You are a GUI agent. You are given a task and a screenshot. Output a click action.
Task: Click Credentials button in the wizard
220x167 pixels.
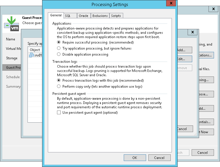coord(206,122)
